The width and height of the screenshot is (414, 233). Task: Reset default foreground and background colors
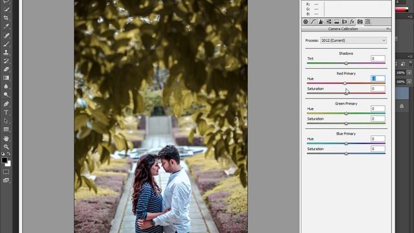tap(3, 153)
